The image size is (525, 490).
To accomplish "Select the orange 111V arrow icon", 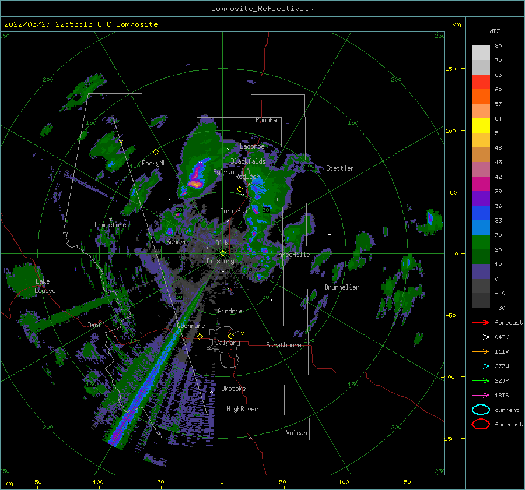I will (481, 351).
